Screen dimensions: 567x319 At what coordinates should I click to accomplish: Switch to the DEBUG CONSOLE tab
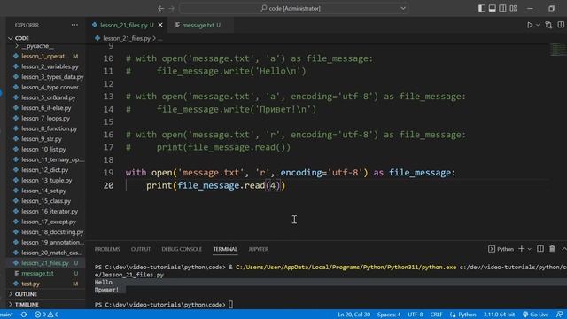[x=182, y=249]
